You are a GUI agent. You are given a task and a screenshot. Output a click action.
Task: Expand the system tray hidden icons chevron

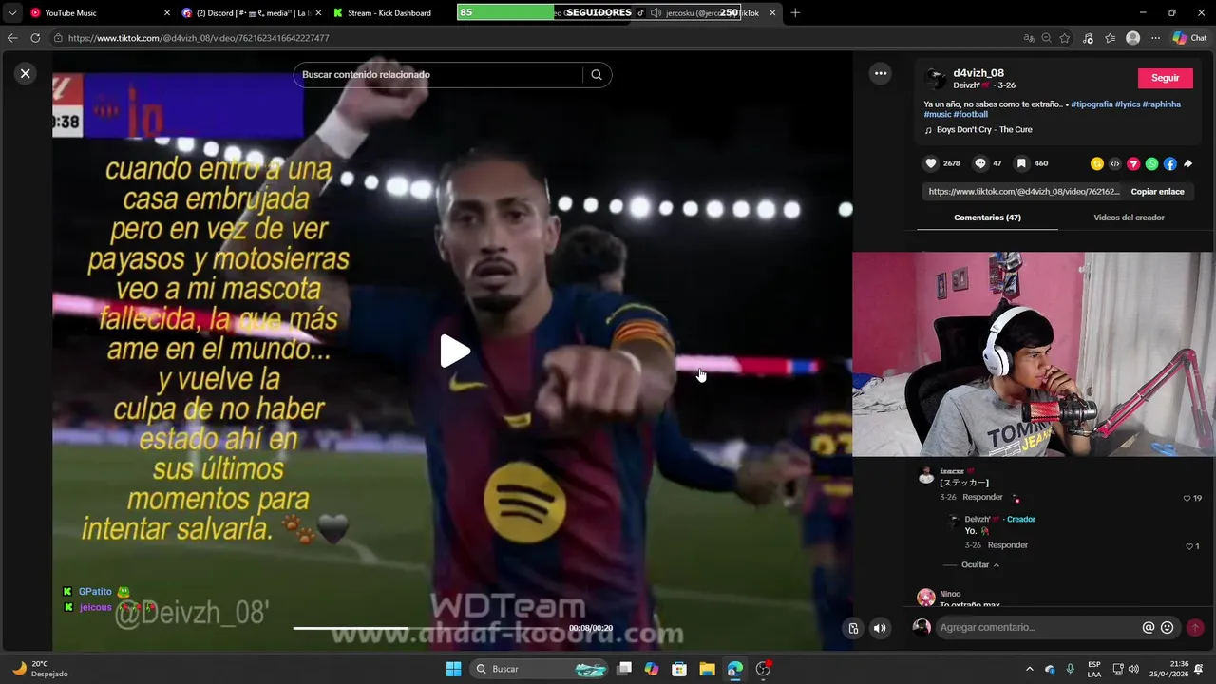click(x=1029, y=669)
